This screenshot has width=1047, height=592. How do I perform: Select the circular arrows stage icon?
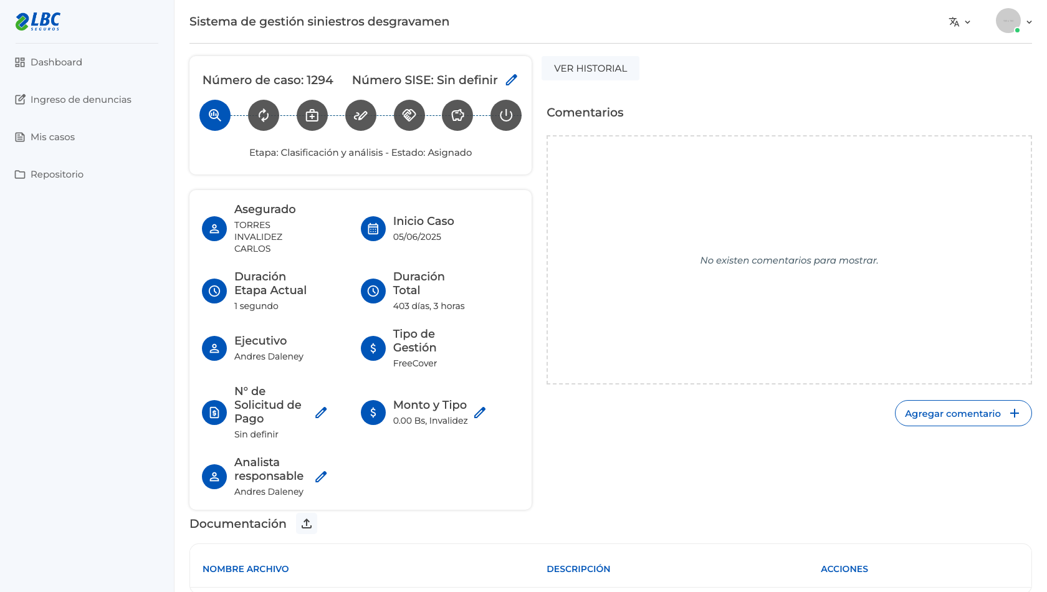click(264, 115)
